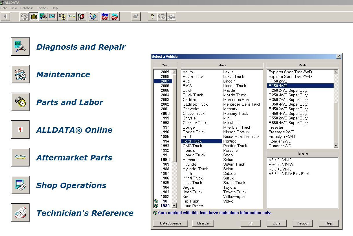This screenshot has width=353, height=236.
Task: Click the Diagnosis and Repair icon
Action: [x=20, y=46]
